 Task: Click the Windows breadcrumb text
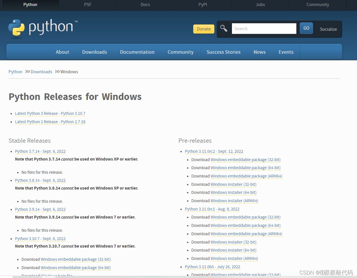[69, 72]
